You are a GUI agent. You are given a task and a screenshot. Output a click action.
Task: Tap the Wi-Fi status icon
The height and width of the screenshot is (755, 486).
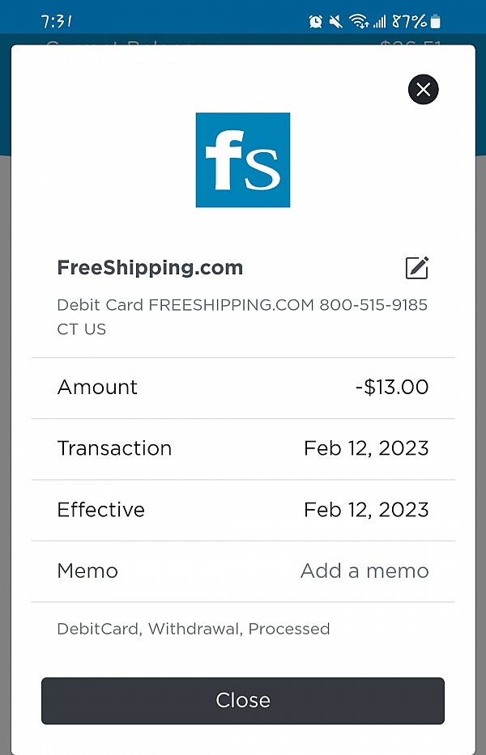coord(358,21)
